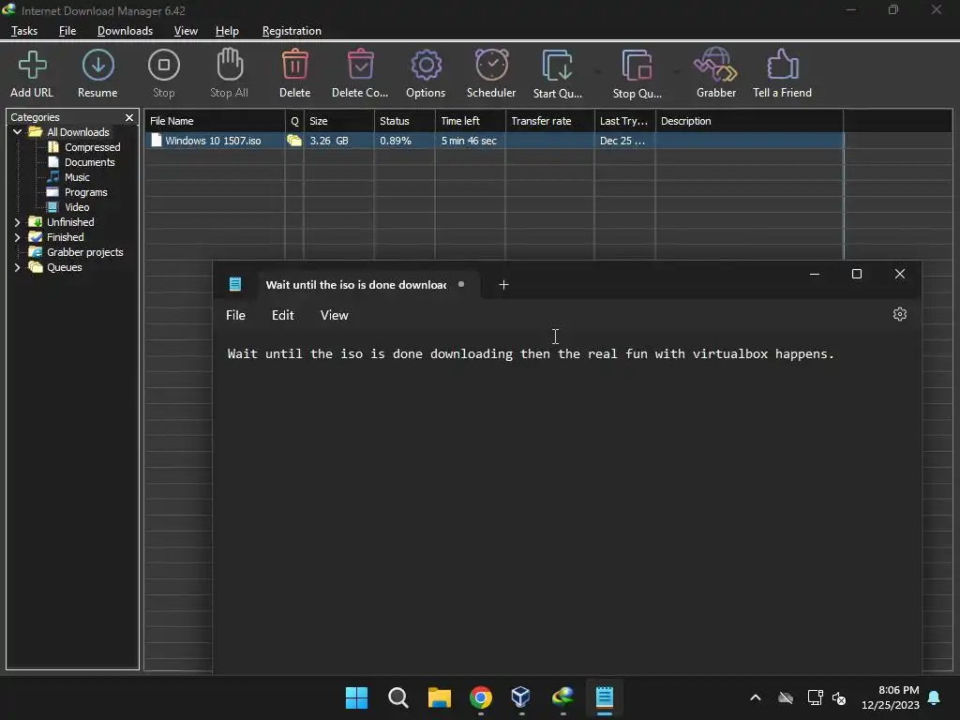The image size is (960, 720).
Task: Open clock and date in taskbar
Action: tap(891, 697)
